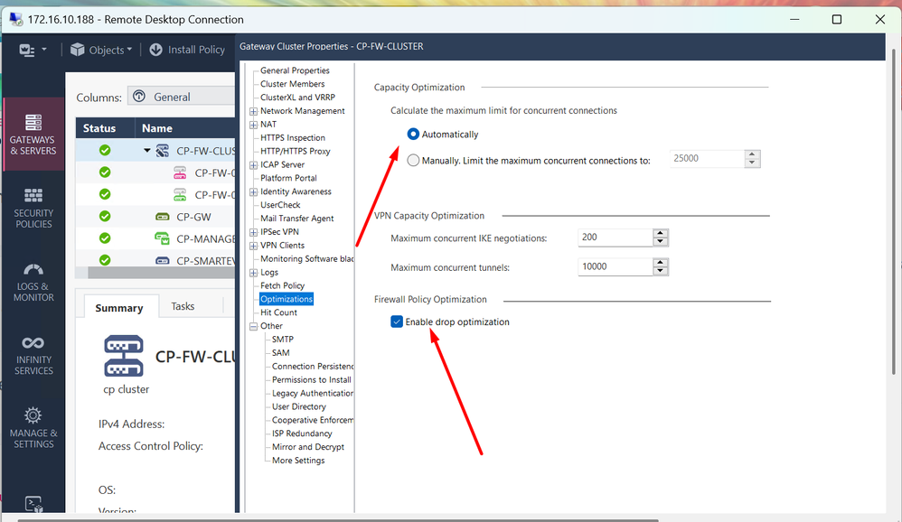Decrease maximum concurrent tunnels value
The width and height of the screenshot is (902, 522).
(x=661, y=271)
